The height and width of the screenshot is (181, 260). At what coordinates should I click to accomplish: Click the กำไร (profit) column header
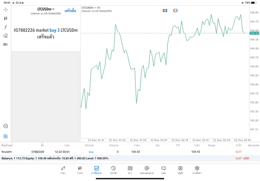coord(238,145)
